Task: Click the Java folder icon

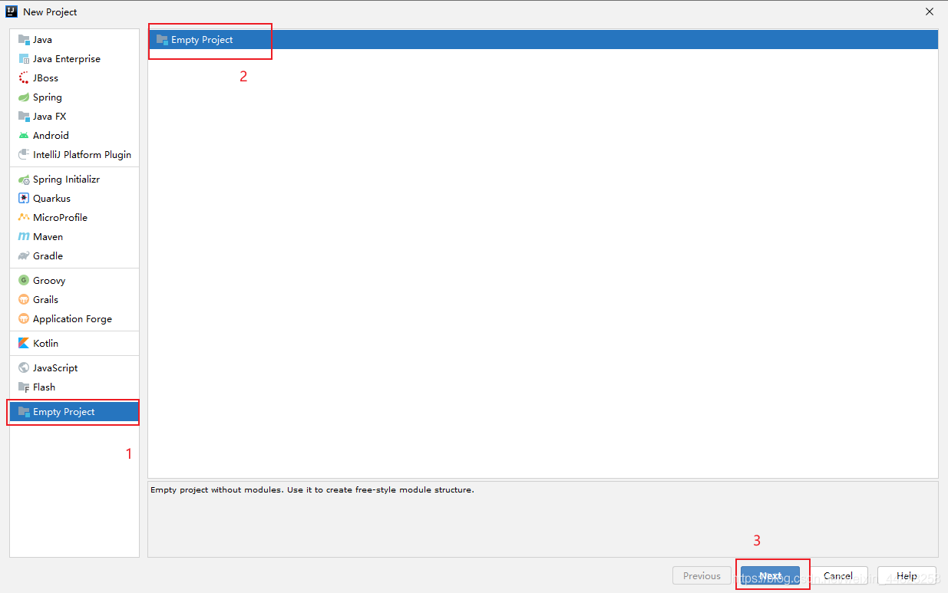Action: pyautogui.click(x=24, y=39)
